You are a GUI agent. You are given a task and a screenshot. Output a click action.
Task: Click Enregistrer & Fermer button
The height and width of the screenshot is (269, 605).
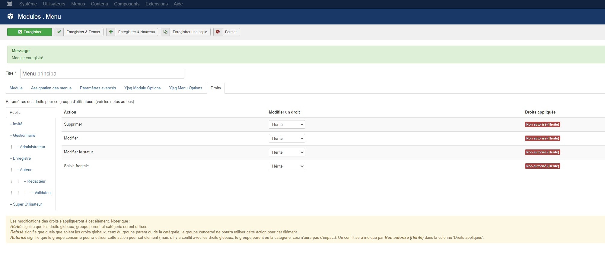pos(79,32)
